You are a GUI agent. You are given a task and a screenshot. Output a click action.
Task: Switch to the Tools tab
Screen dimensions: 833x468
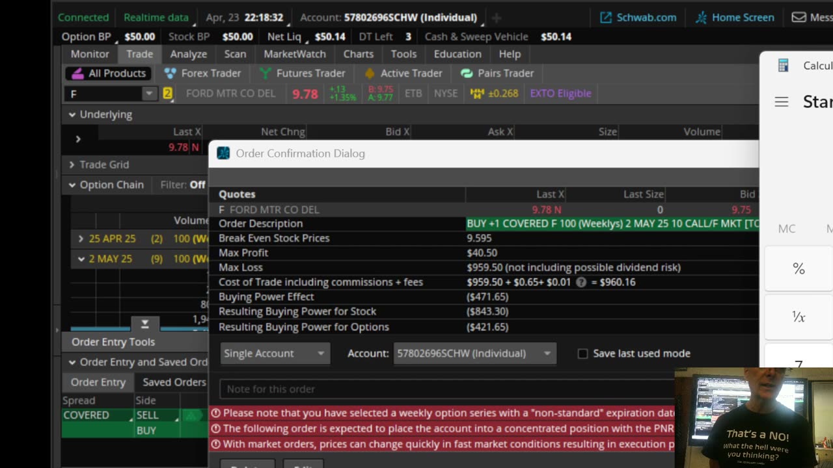tap(403, 54)
